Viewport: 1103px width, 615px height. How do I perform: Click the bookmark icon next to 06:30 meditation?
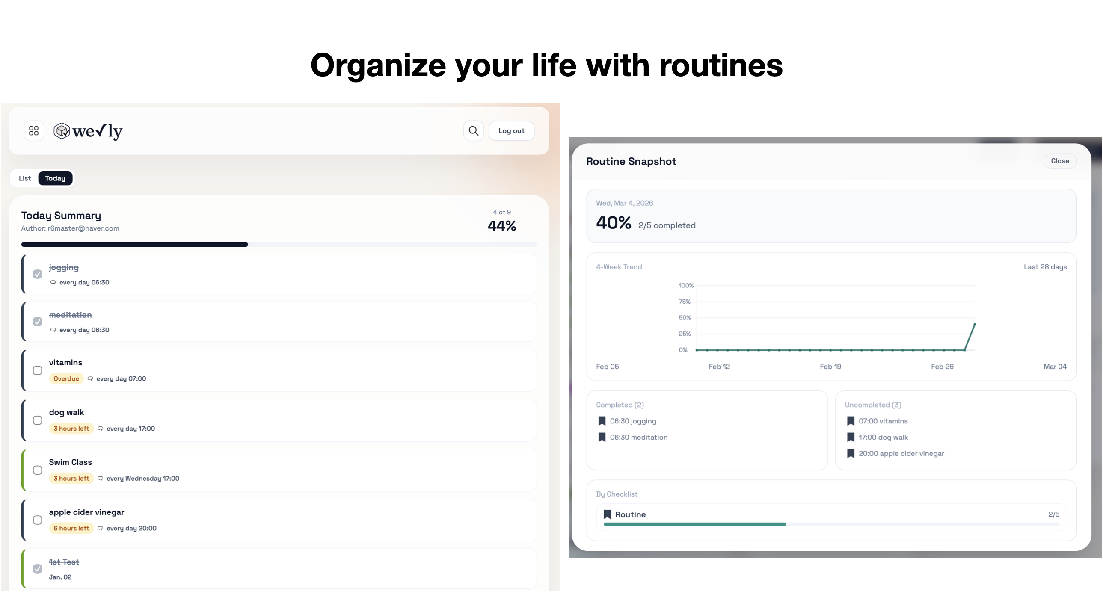pos(602,437)
